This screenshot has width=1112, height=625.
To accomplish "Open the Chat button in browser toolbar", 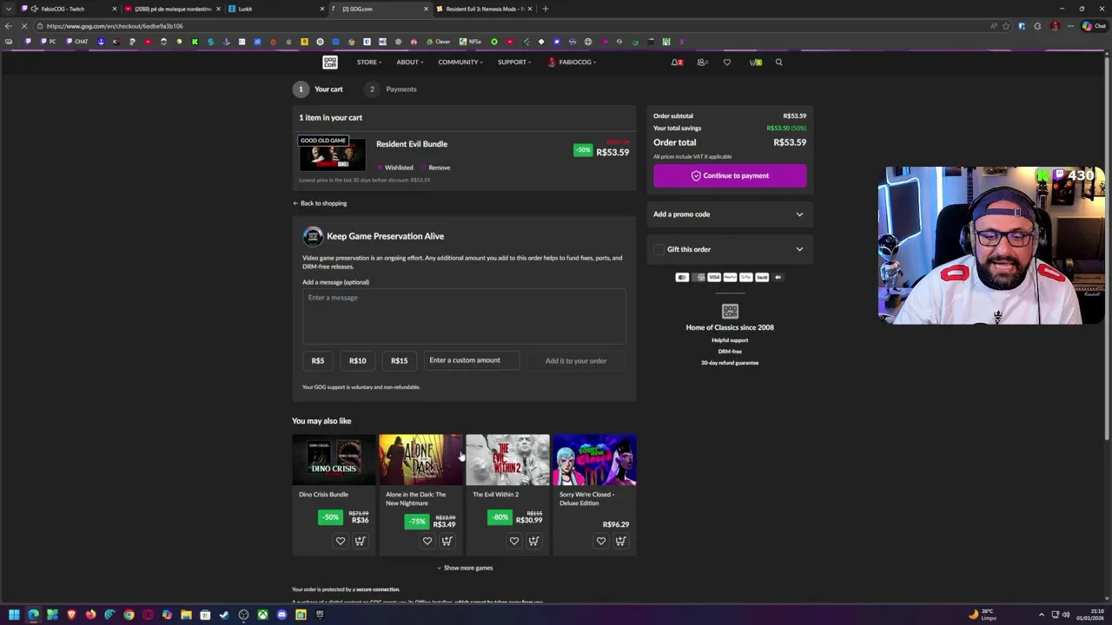I will 1093,26.
